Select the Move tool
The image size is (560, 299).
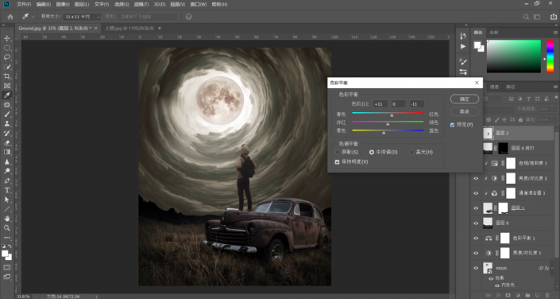(7, 38)
